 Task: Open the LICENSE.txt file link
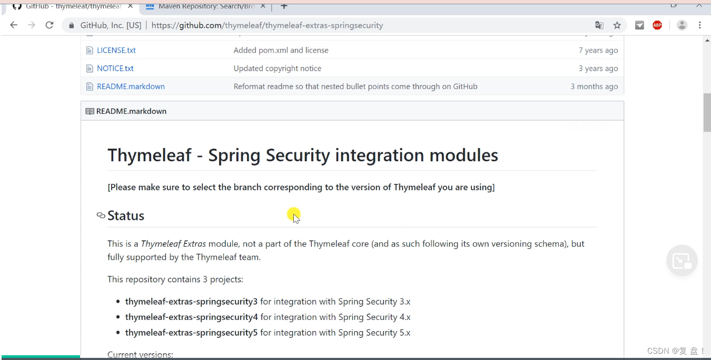(x=116, y=50)
